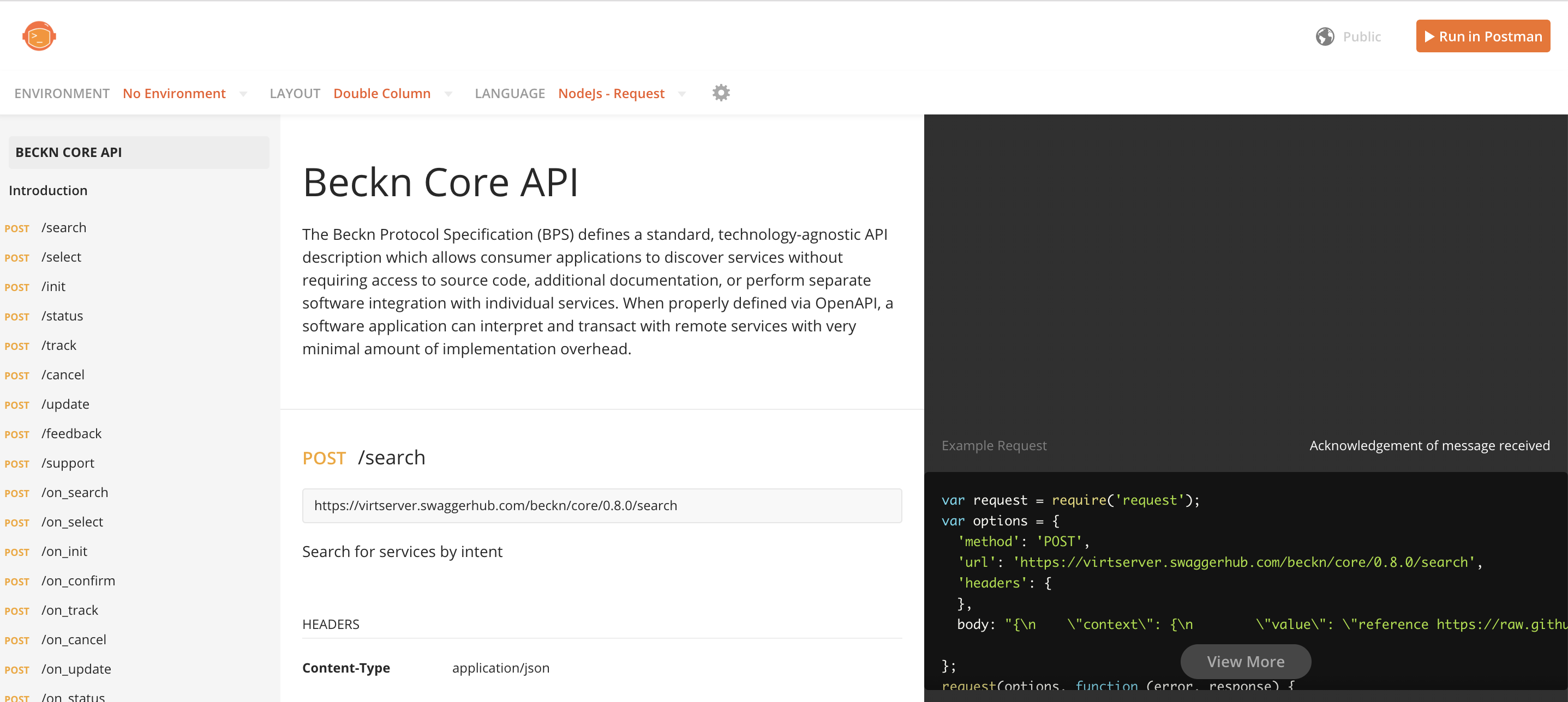Click the POST /search section heading

(x=363, y=457)
